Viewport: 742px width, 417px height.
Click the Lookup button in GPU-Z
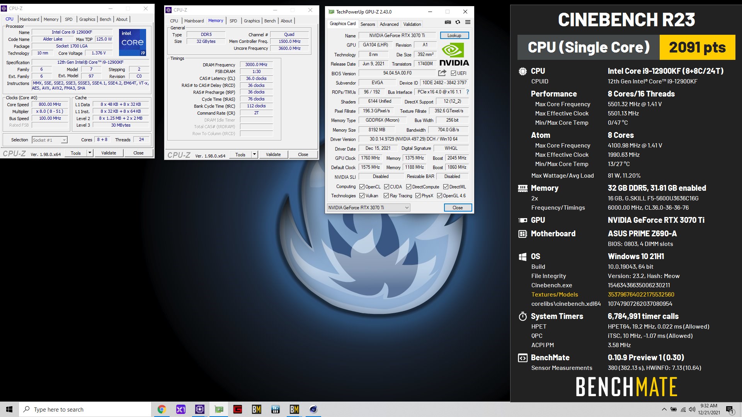point(454,35)
